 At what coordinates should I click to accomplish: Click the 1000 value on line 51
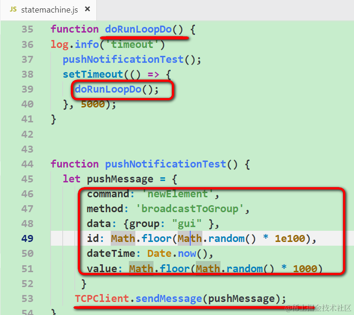pyautogui.click(x=305, y=269)
